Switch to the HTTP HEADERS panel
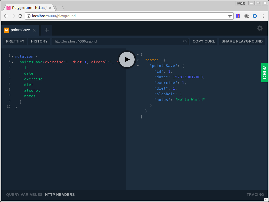Image resolution: width=269 pixels, height=202 pixels. pos(60,195)
